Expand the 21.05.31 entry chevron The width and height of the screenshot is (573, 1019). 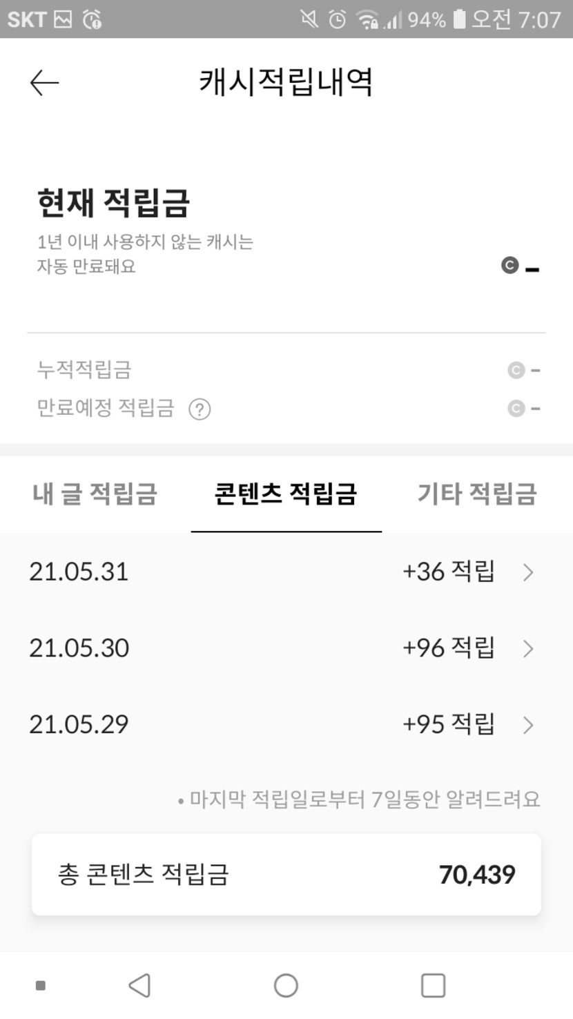tap(528, 572)
